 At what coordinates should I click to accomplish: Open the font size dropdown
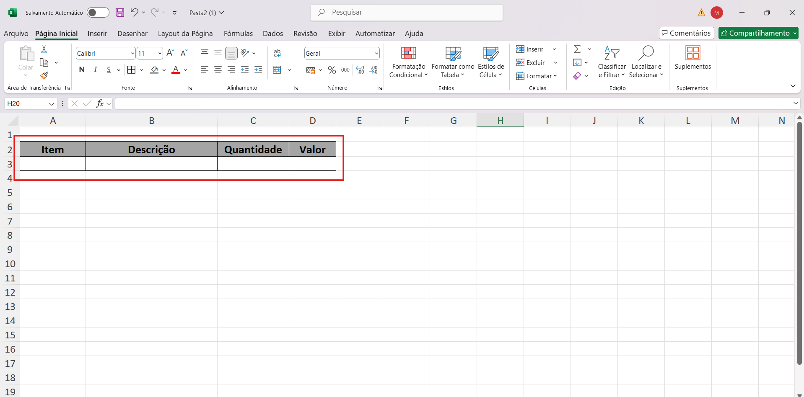[160, 53]
